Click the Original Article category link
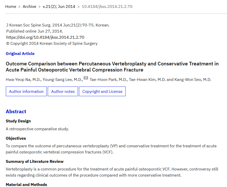 pos(20,54)
